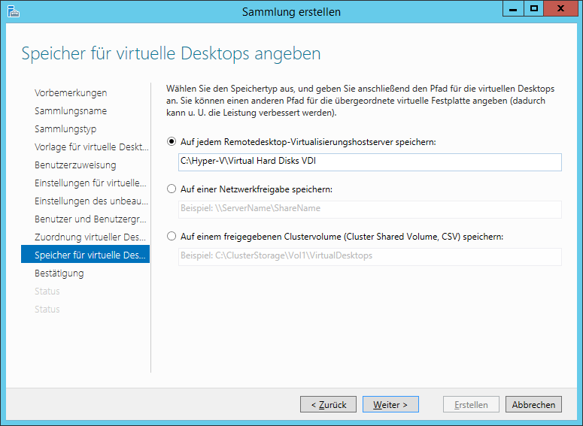Go to the Vorbemerkungen step
Screen dimensions: 583x426
click(x=71, y=92)
